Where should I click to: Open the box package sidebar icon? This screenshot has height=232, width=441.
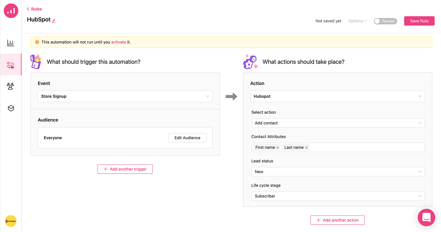coord(11,108)
